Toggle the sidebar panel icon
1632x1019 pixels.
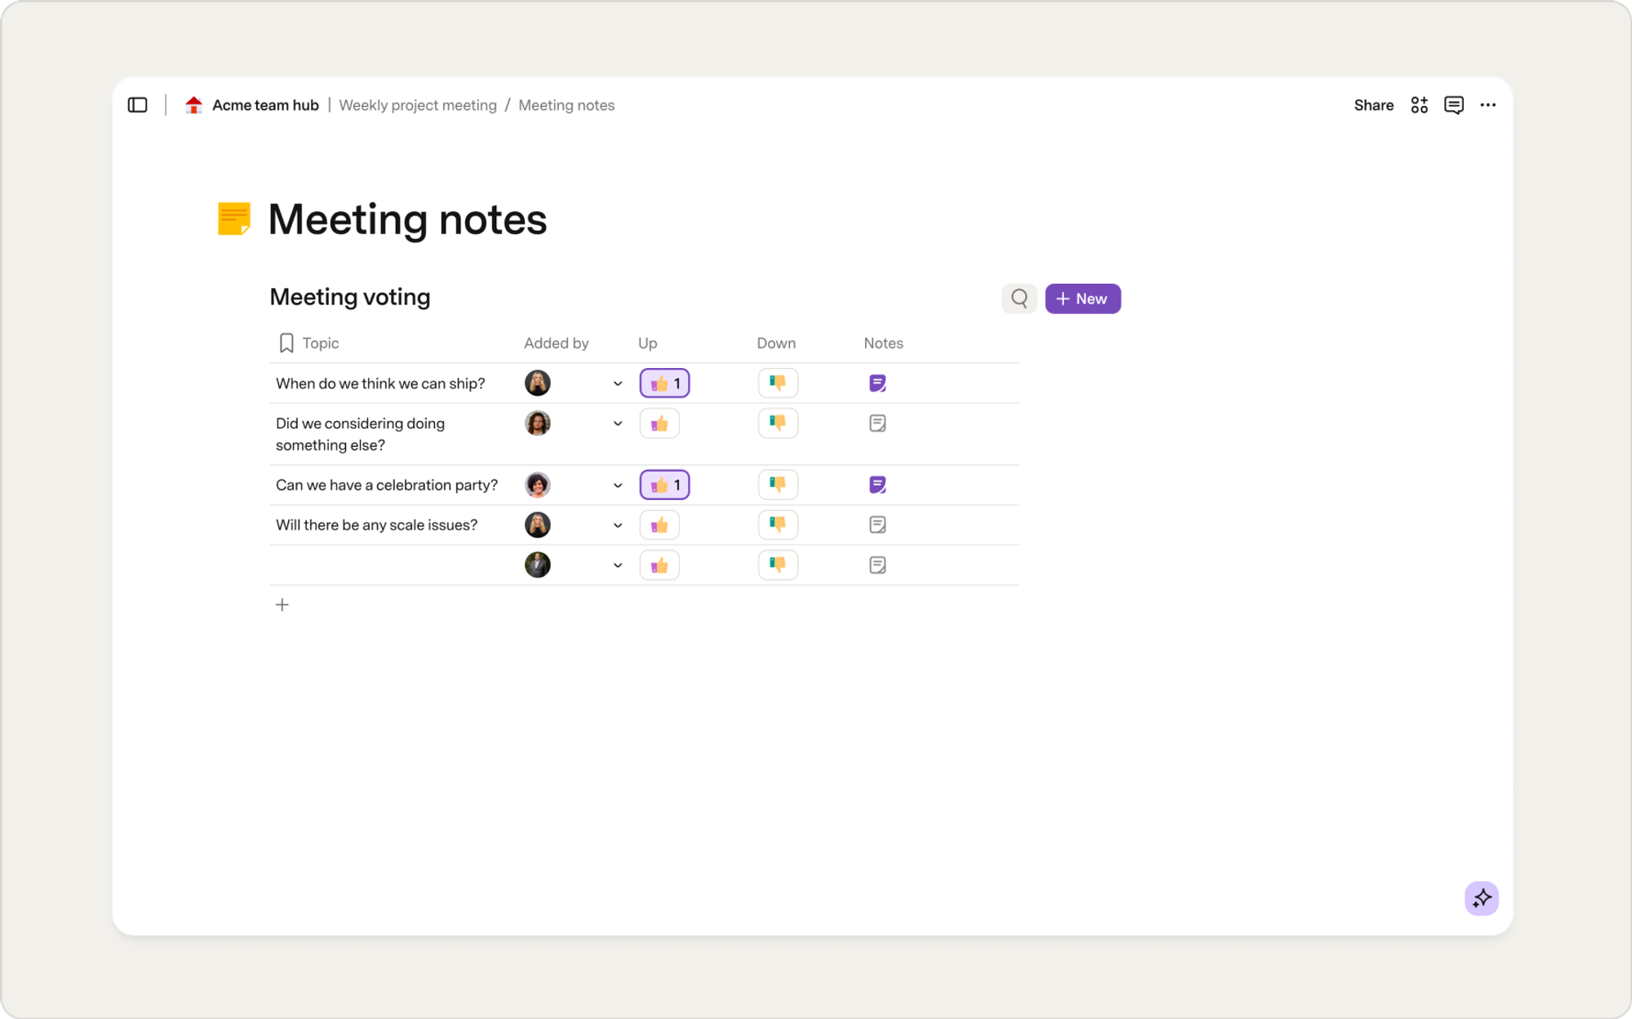click(x=137, y=105)
